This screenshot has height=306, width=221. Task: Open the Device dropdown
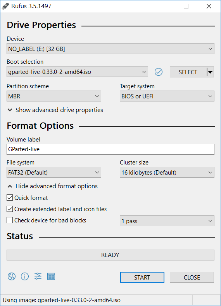pyautogui.click(x=110, y=49)
